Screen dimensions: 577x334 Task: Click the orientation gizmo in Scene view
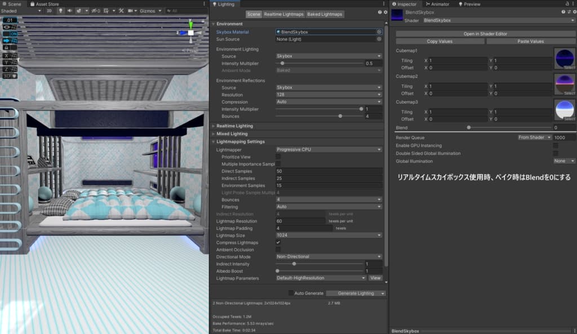[x=190, y=33]
